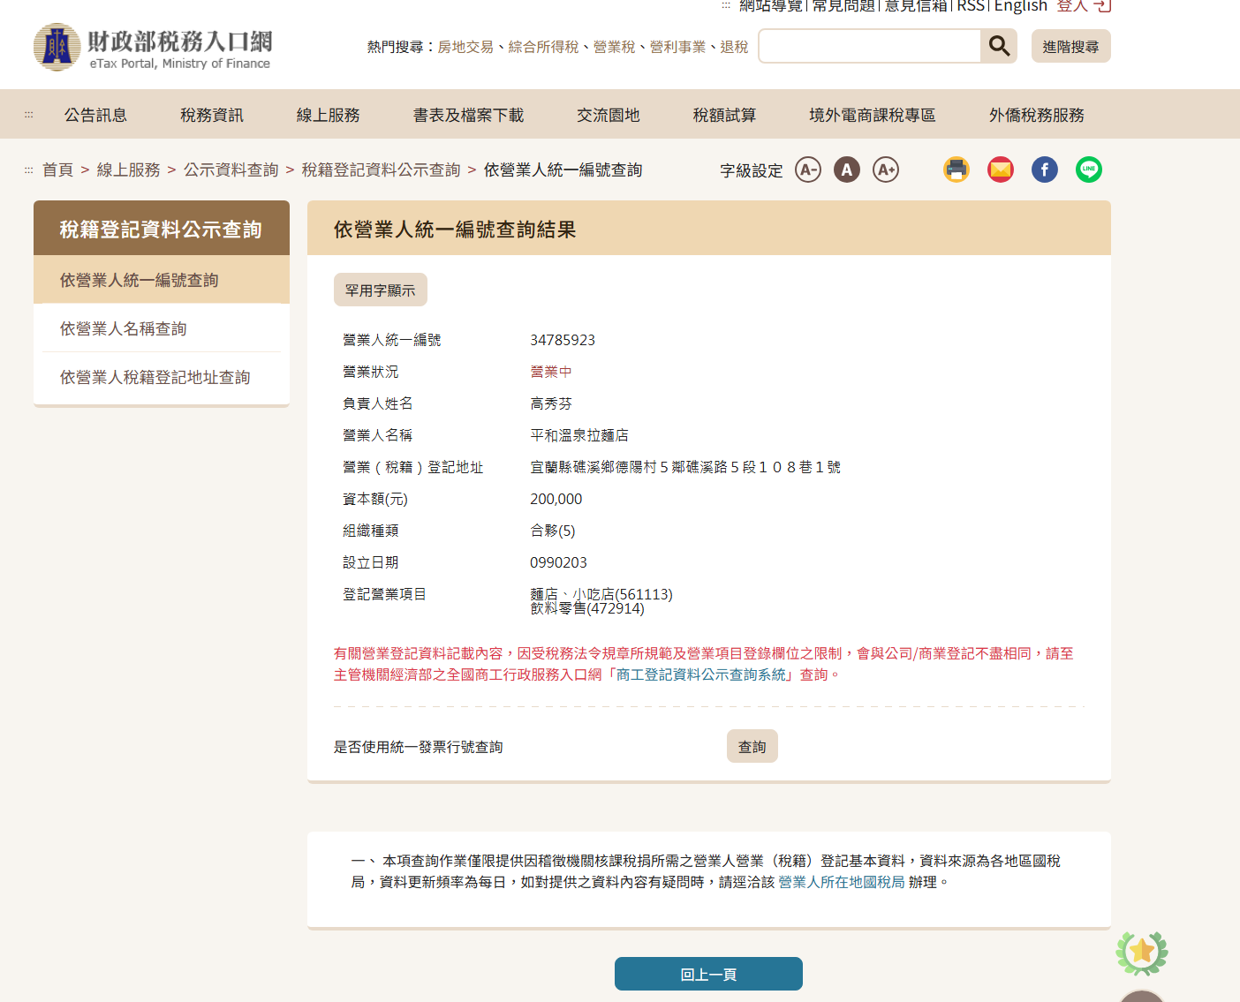Open the 境外電商課稅專區 menu
Image resolution: width=1240 pixels, height=1002 pixels.
coord(873,115)
